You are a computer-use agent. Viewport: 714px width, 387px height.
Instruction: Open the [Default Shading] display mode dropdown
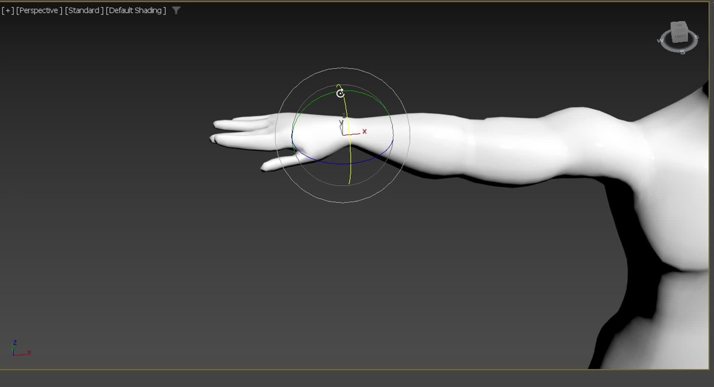[x=135, y=10]
